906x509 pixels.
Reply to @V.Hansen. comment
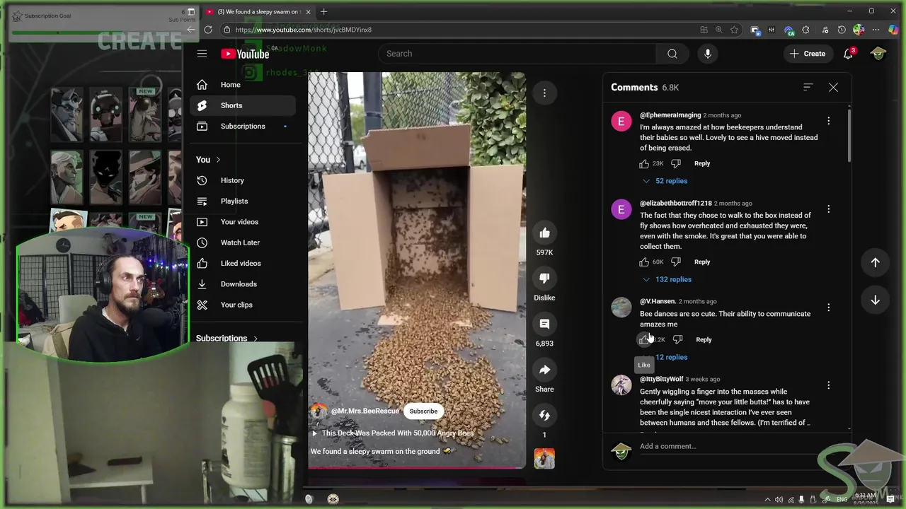tap(704, 339)
